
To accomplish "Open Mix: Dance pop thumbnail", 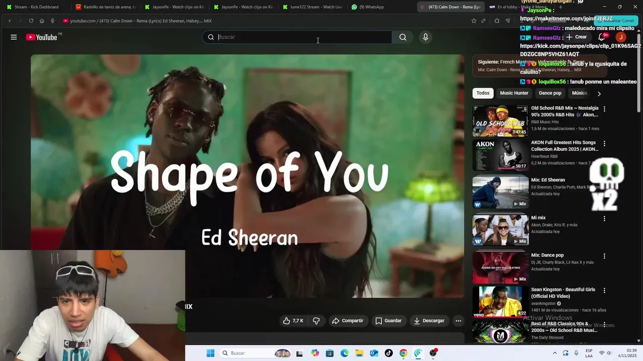I will [500, 268].
